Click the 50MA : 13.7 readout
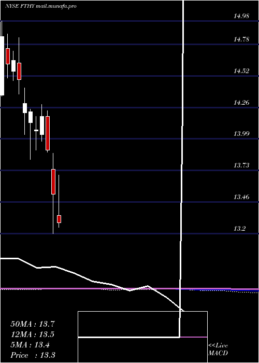259x363 pixels. pos(33,324)
